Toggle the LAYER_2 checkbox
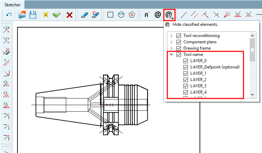 tap(185, 80)
